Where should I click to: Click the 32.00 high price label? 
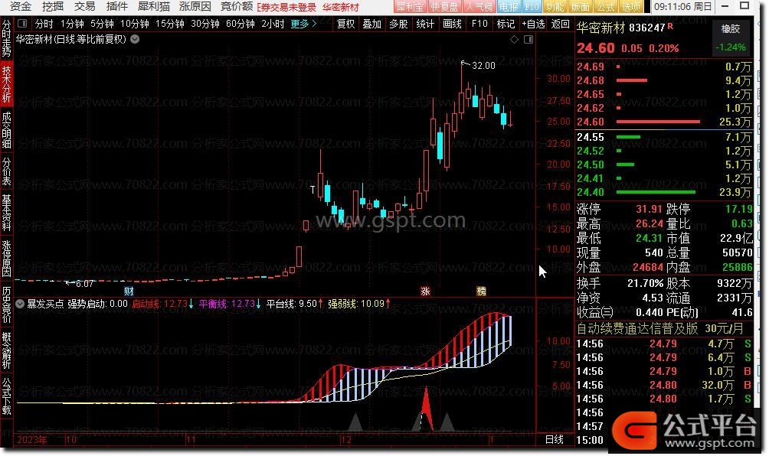[x=483, y=65]
